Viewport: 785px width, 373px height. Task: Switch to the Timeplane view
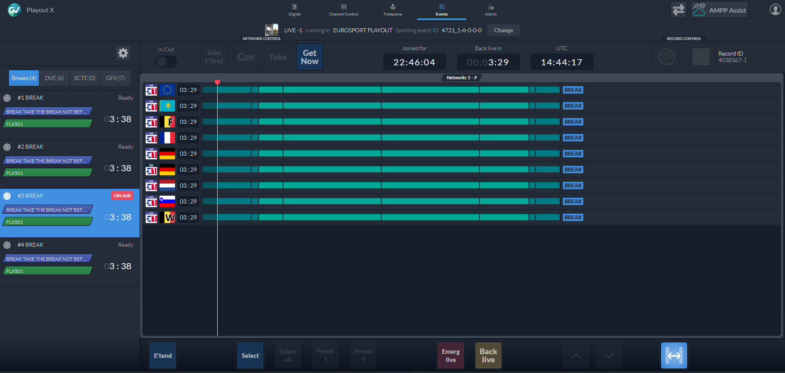click(x=393, y=10)
